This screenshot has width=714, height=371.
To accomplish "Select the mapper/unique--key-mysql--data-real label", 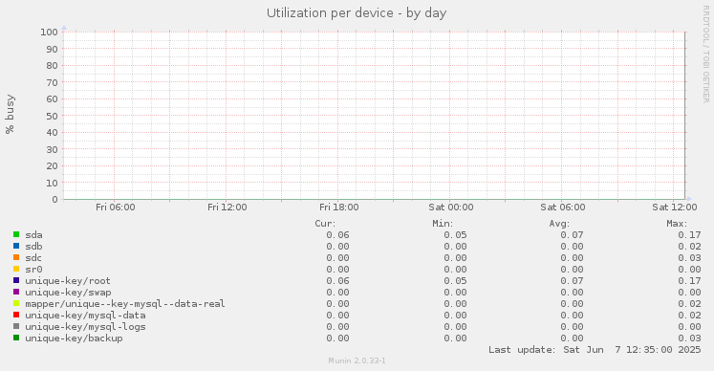I will [125, 304].
